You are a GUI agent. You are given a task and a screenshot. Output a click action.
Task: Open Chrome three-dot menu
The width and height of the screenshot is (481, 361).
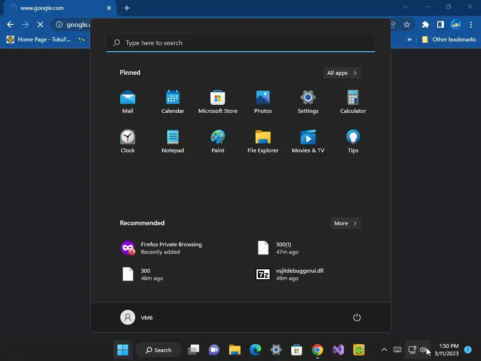click(x=471, y=24)
